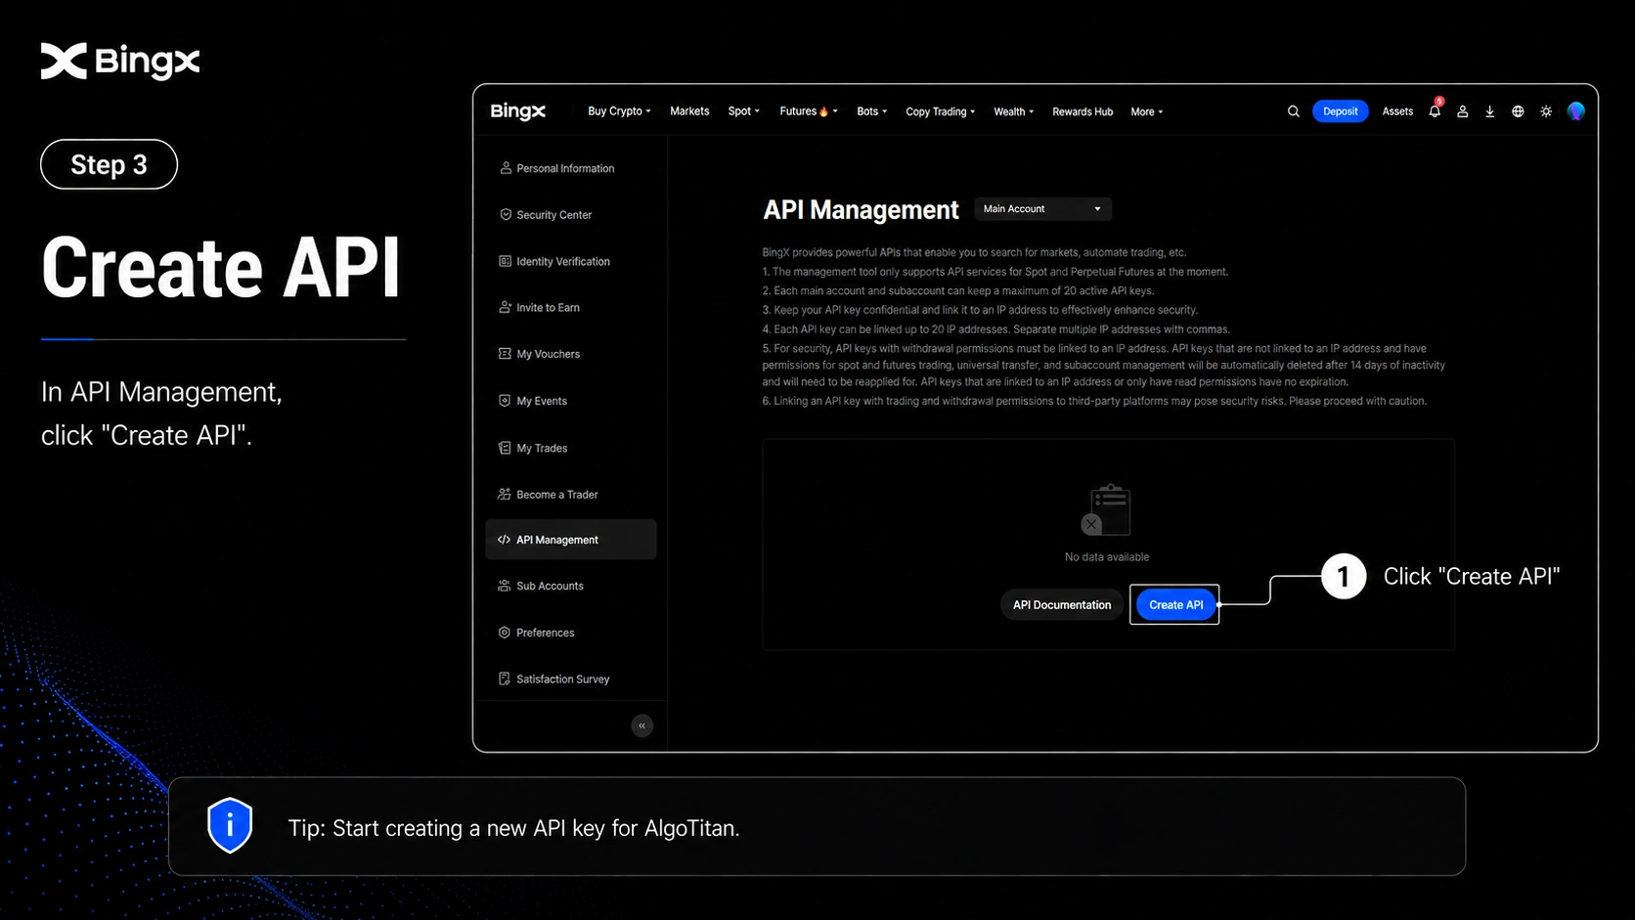Image resolution: width=1635 pixels, height=920 pixels.
Task: Click the 'No data available' text
Action: [1107, 557]
